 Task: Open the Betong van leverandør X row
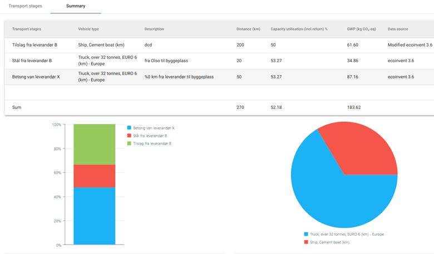click(x=36, y=77)
